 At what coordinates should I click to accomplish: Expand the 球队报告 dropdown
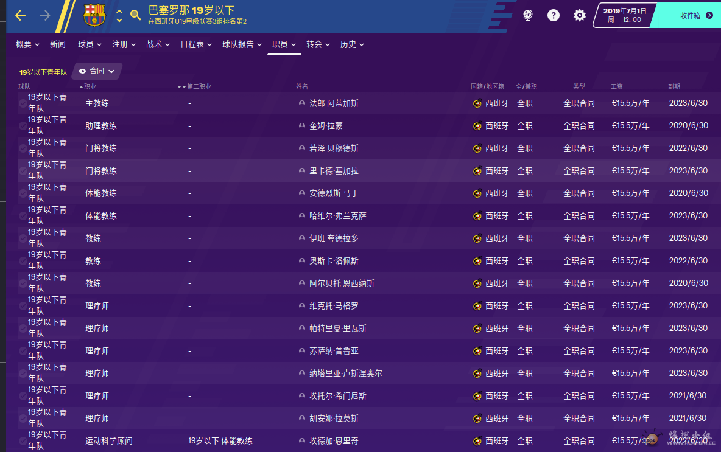[242, 44]
